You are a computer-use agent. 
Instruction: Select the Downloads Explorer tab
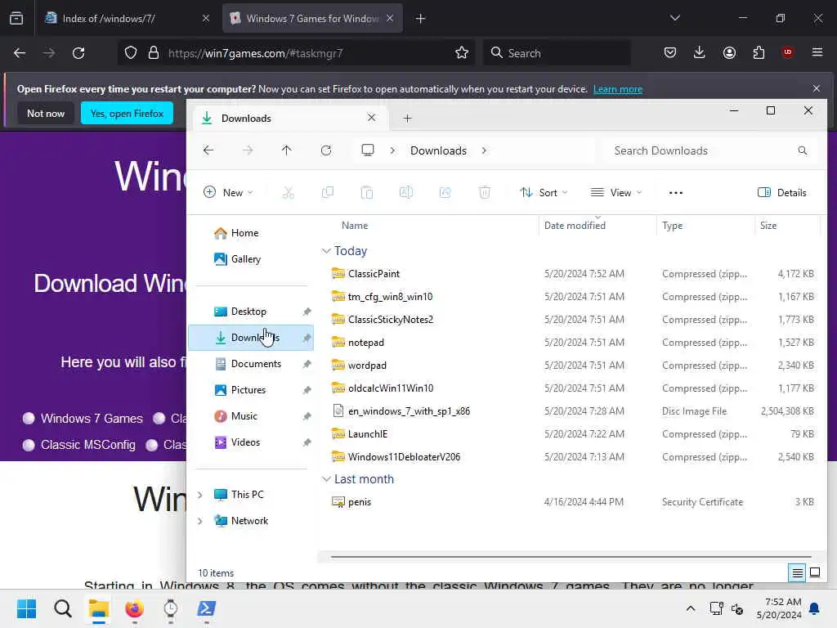289,118
